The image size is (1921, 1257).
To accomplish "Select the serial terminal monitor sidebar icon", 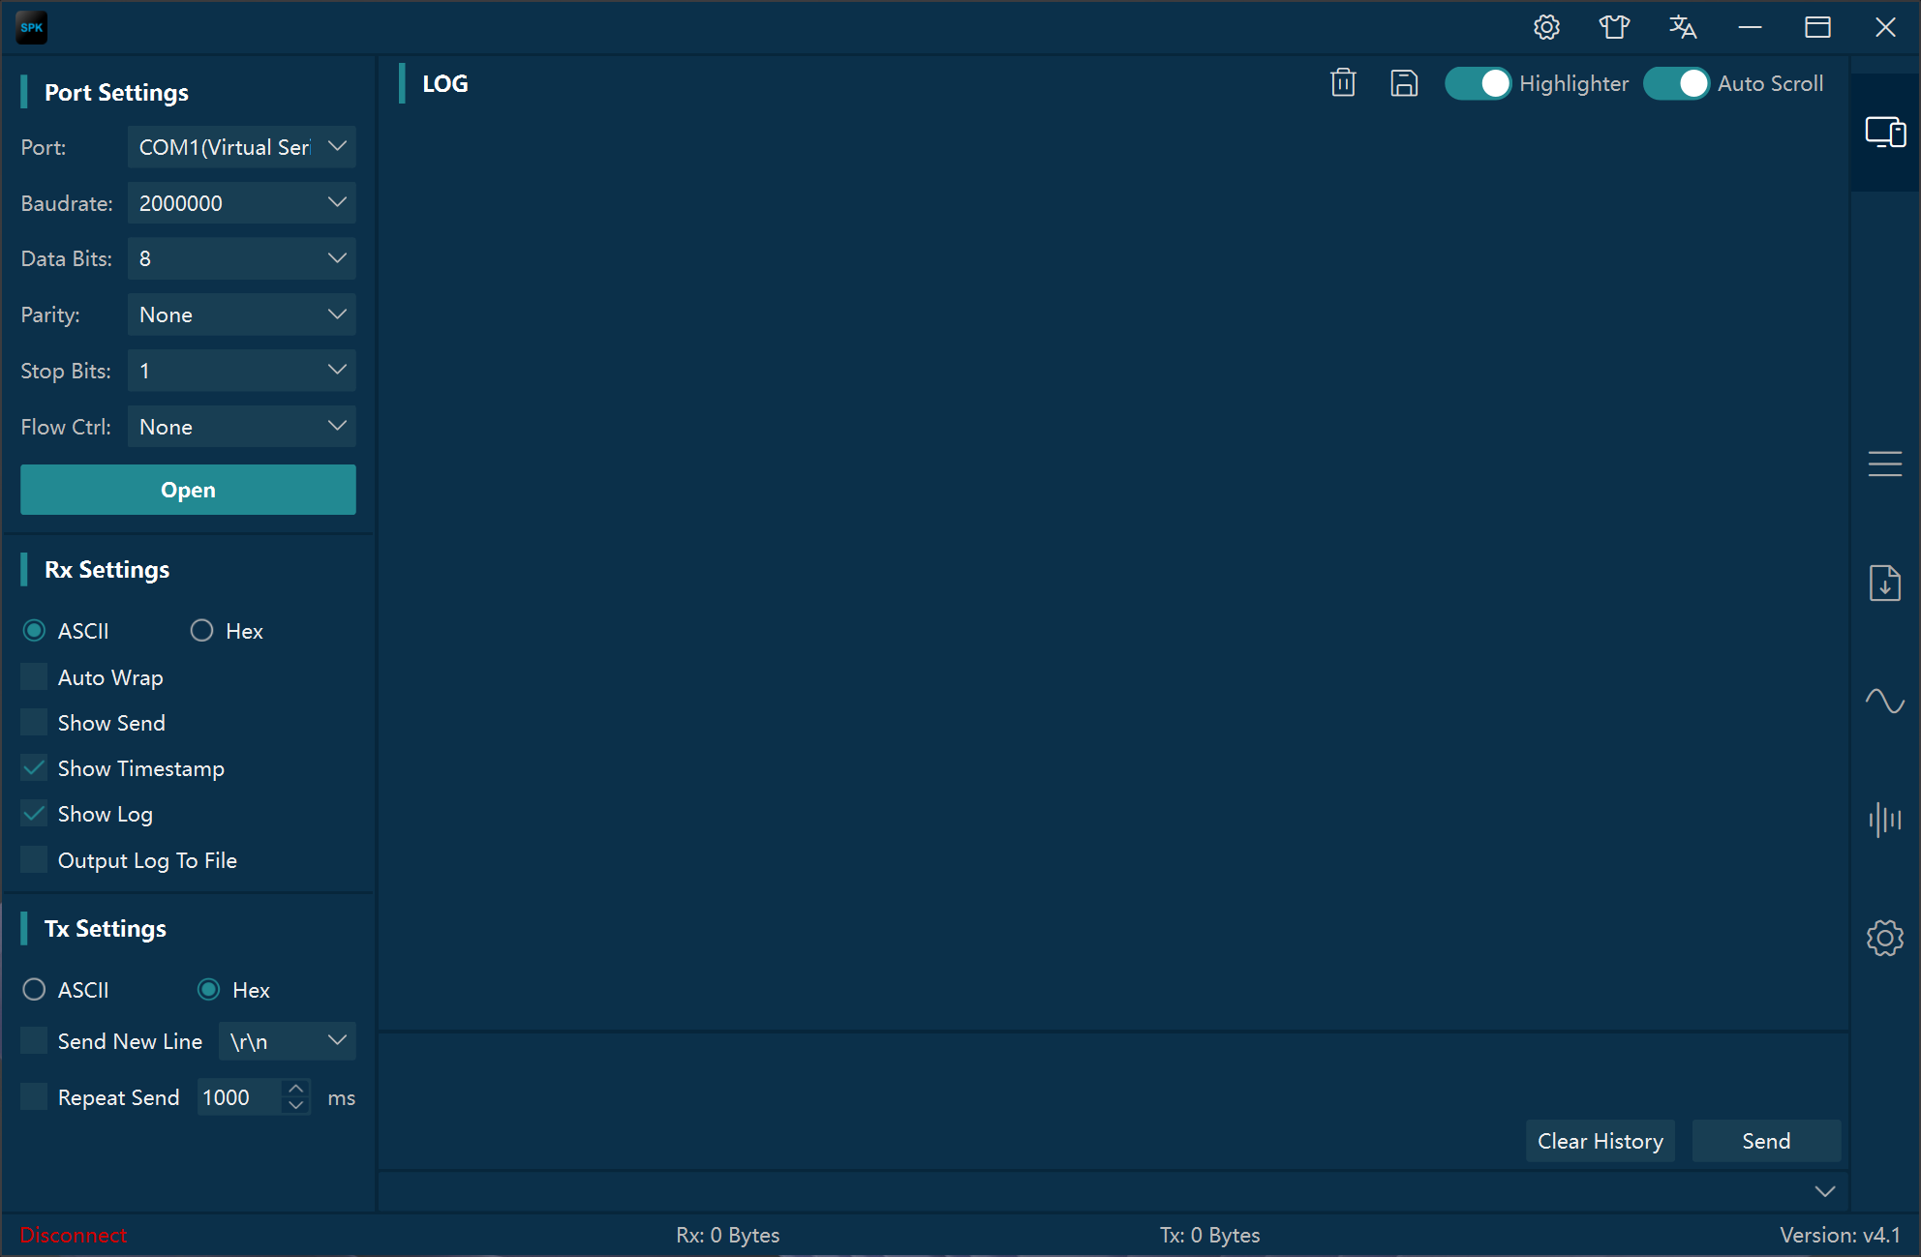I will [1885, 132].
